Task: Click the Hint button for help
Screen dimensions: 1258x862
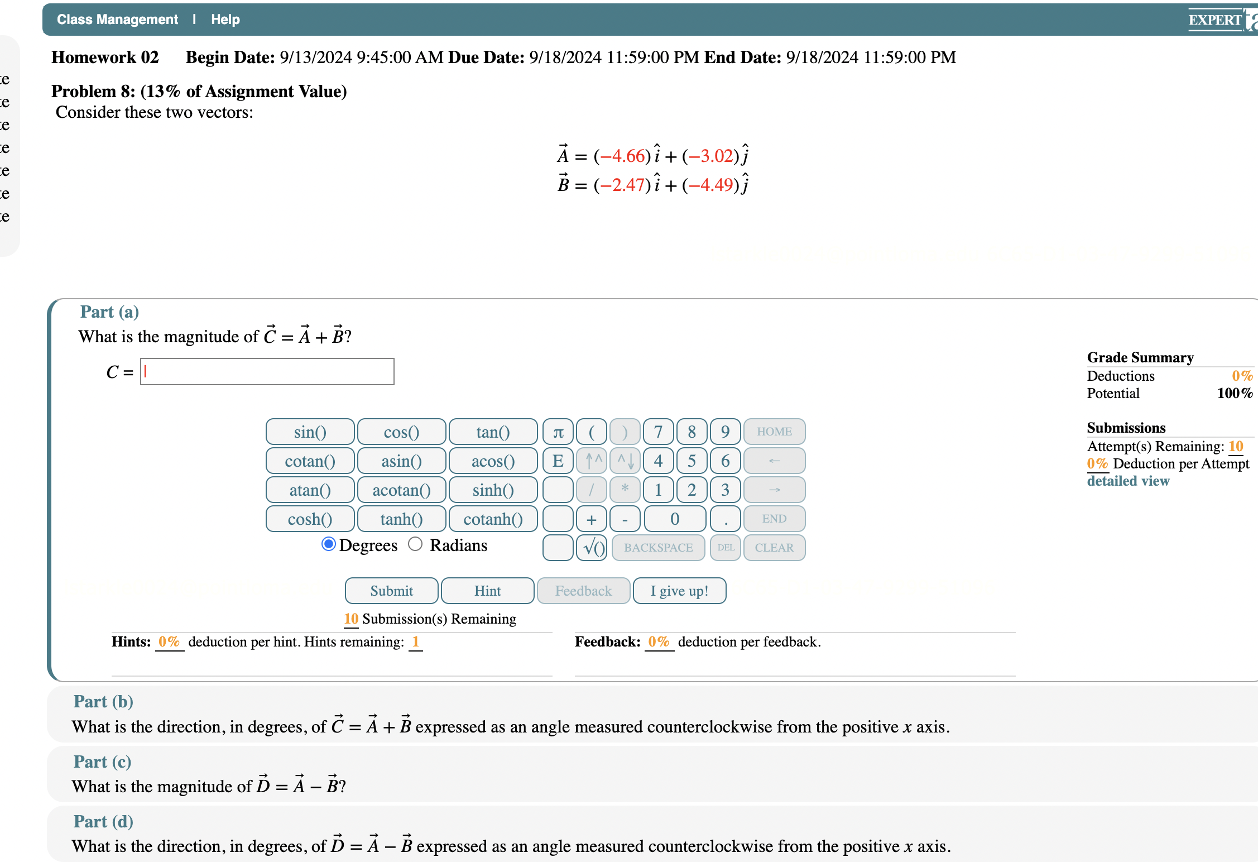Action: click(x=488, y=590)
